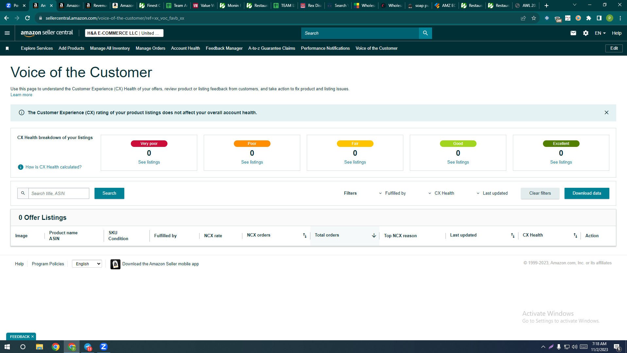Open the Fulfilled by filter dropdown
This screenshot has width=627, height=353.
point(392,193)
